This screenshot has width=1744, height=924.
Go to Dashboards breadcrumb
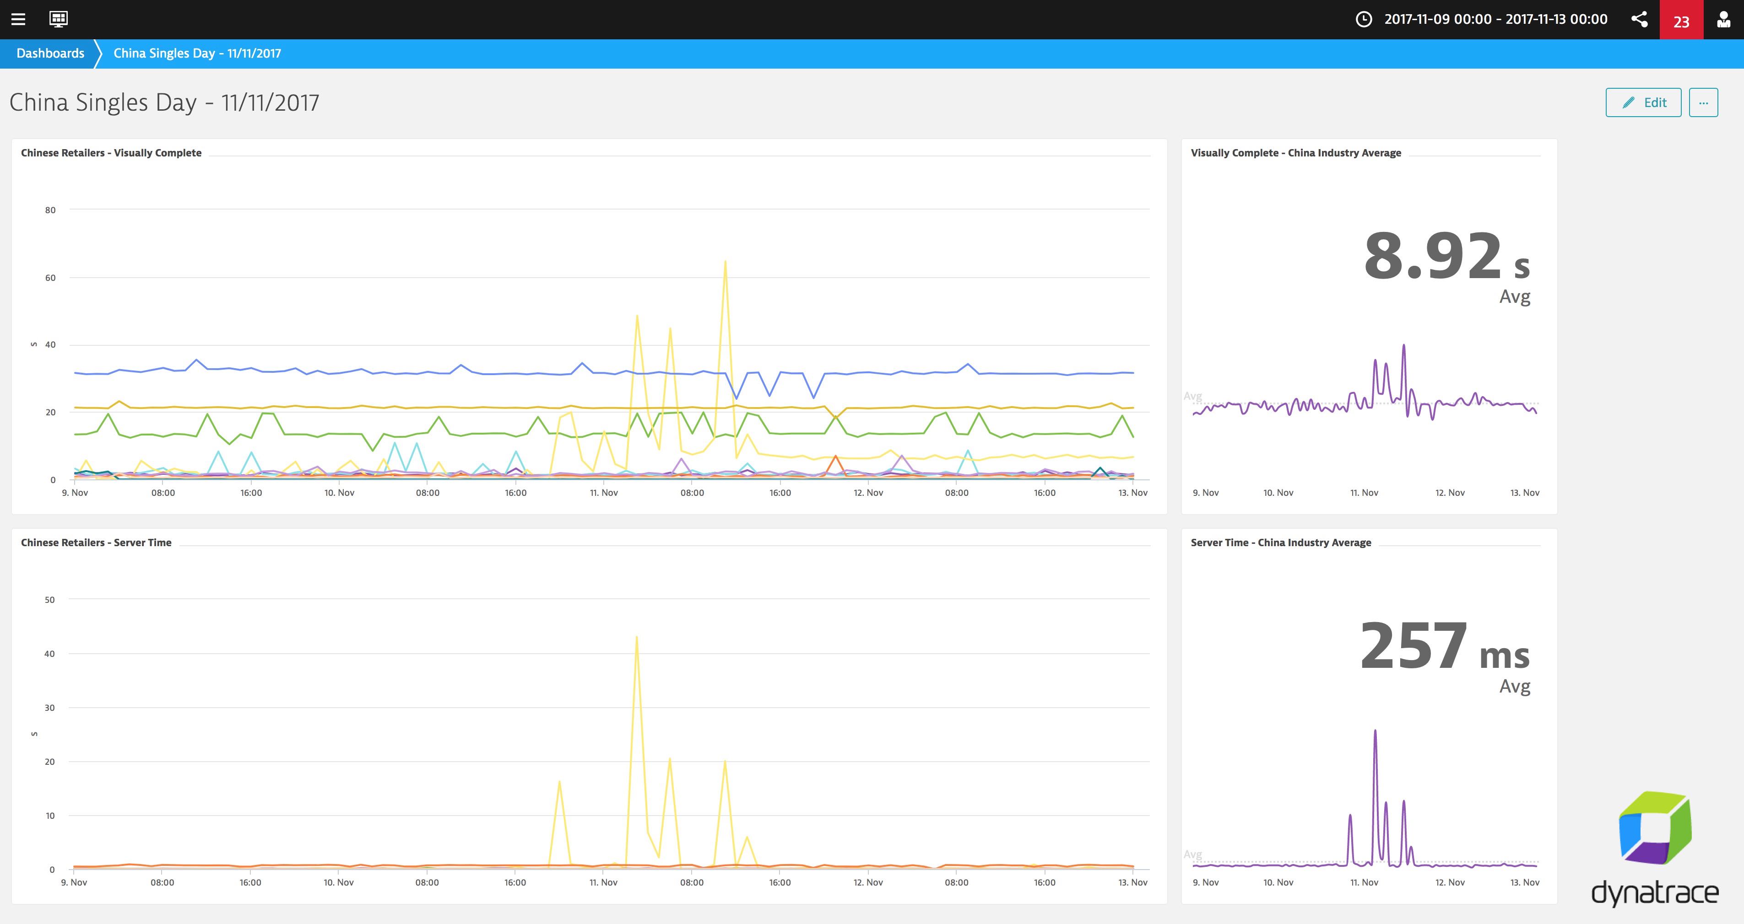50,54
